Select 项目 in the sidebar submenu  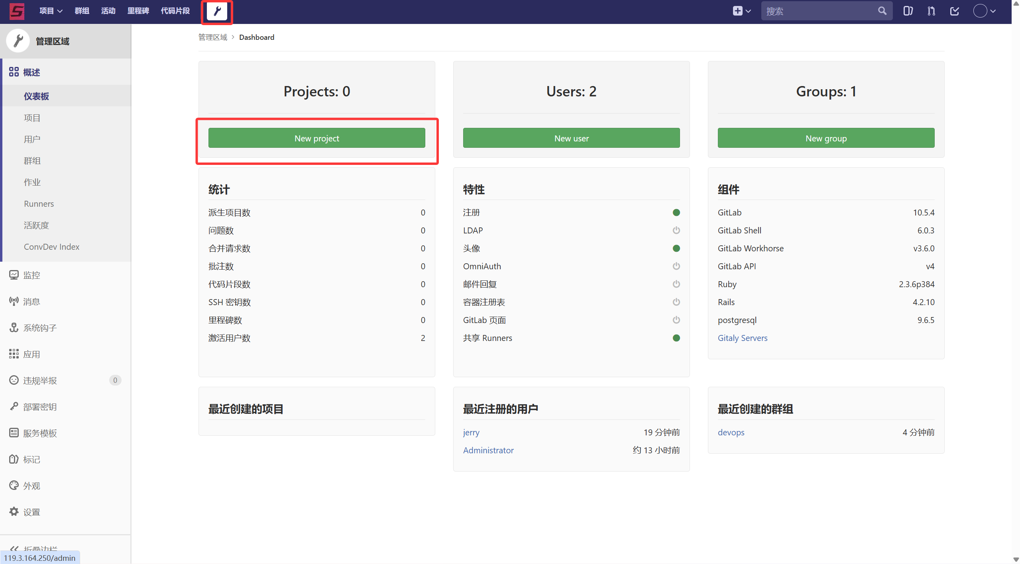click(x=67, y=117)
